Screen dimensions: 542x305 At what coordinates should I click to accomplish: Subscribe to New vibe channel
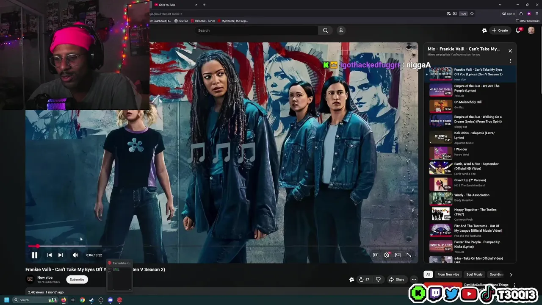(x=77, y=280)
